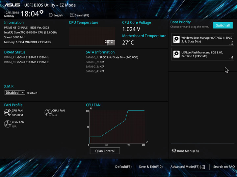The width and height of the screenshot is (237, 177).
Task: Click DIMM_B1 G-Skill 8192MB entry
Action: (26, 62)
